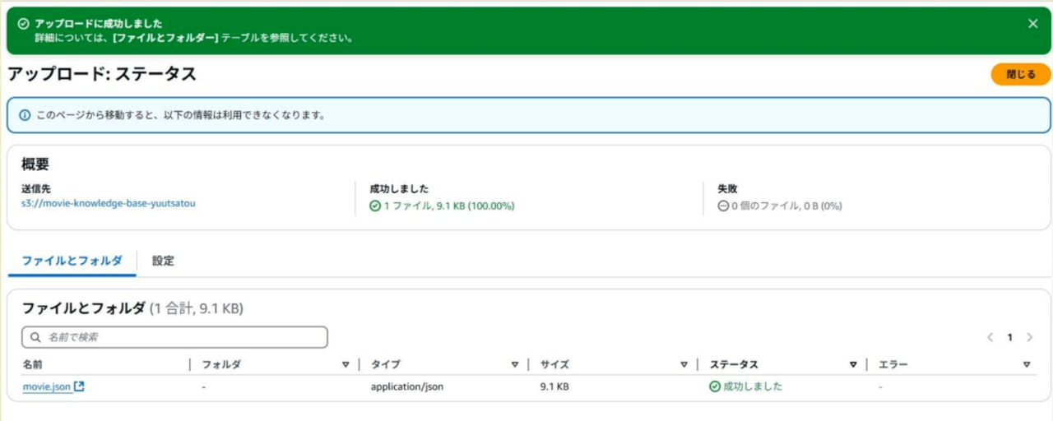The width and height of the screenshot is (1053, 421).
Task: Sort by ステータス column arrow
Action: point(853,364)
